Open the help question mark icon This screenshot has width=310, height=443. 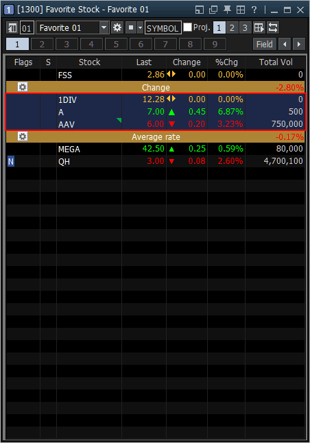click(254, 10)
